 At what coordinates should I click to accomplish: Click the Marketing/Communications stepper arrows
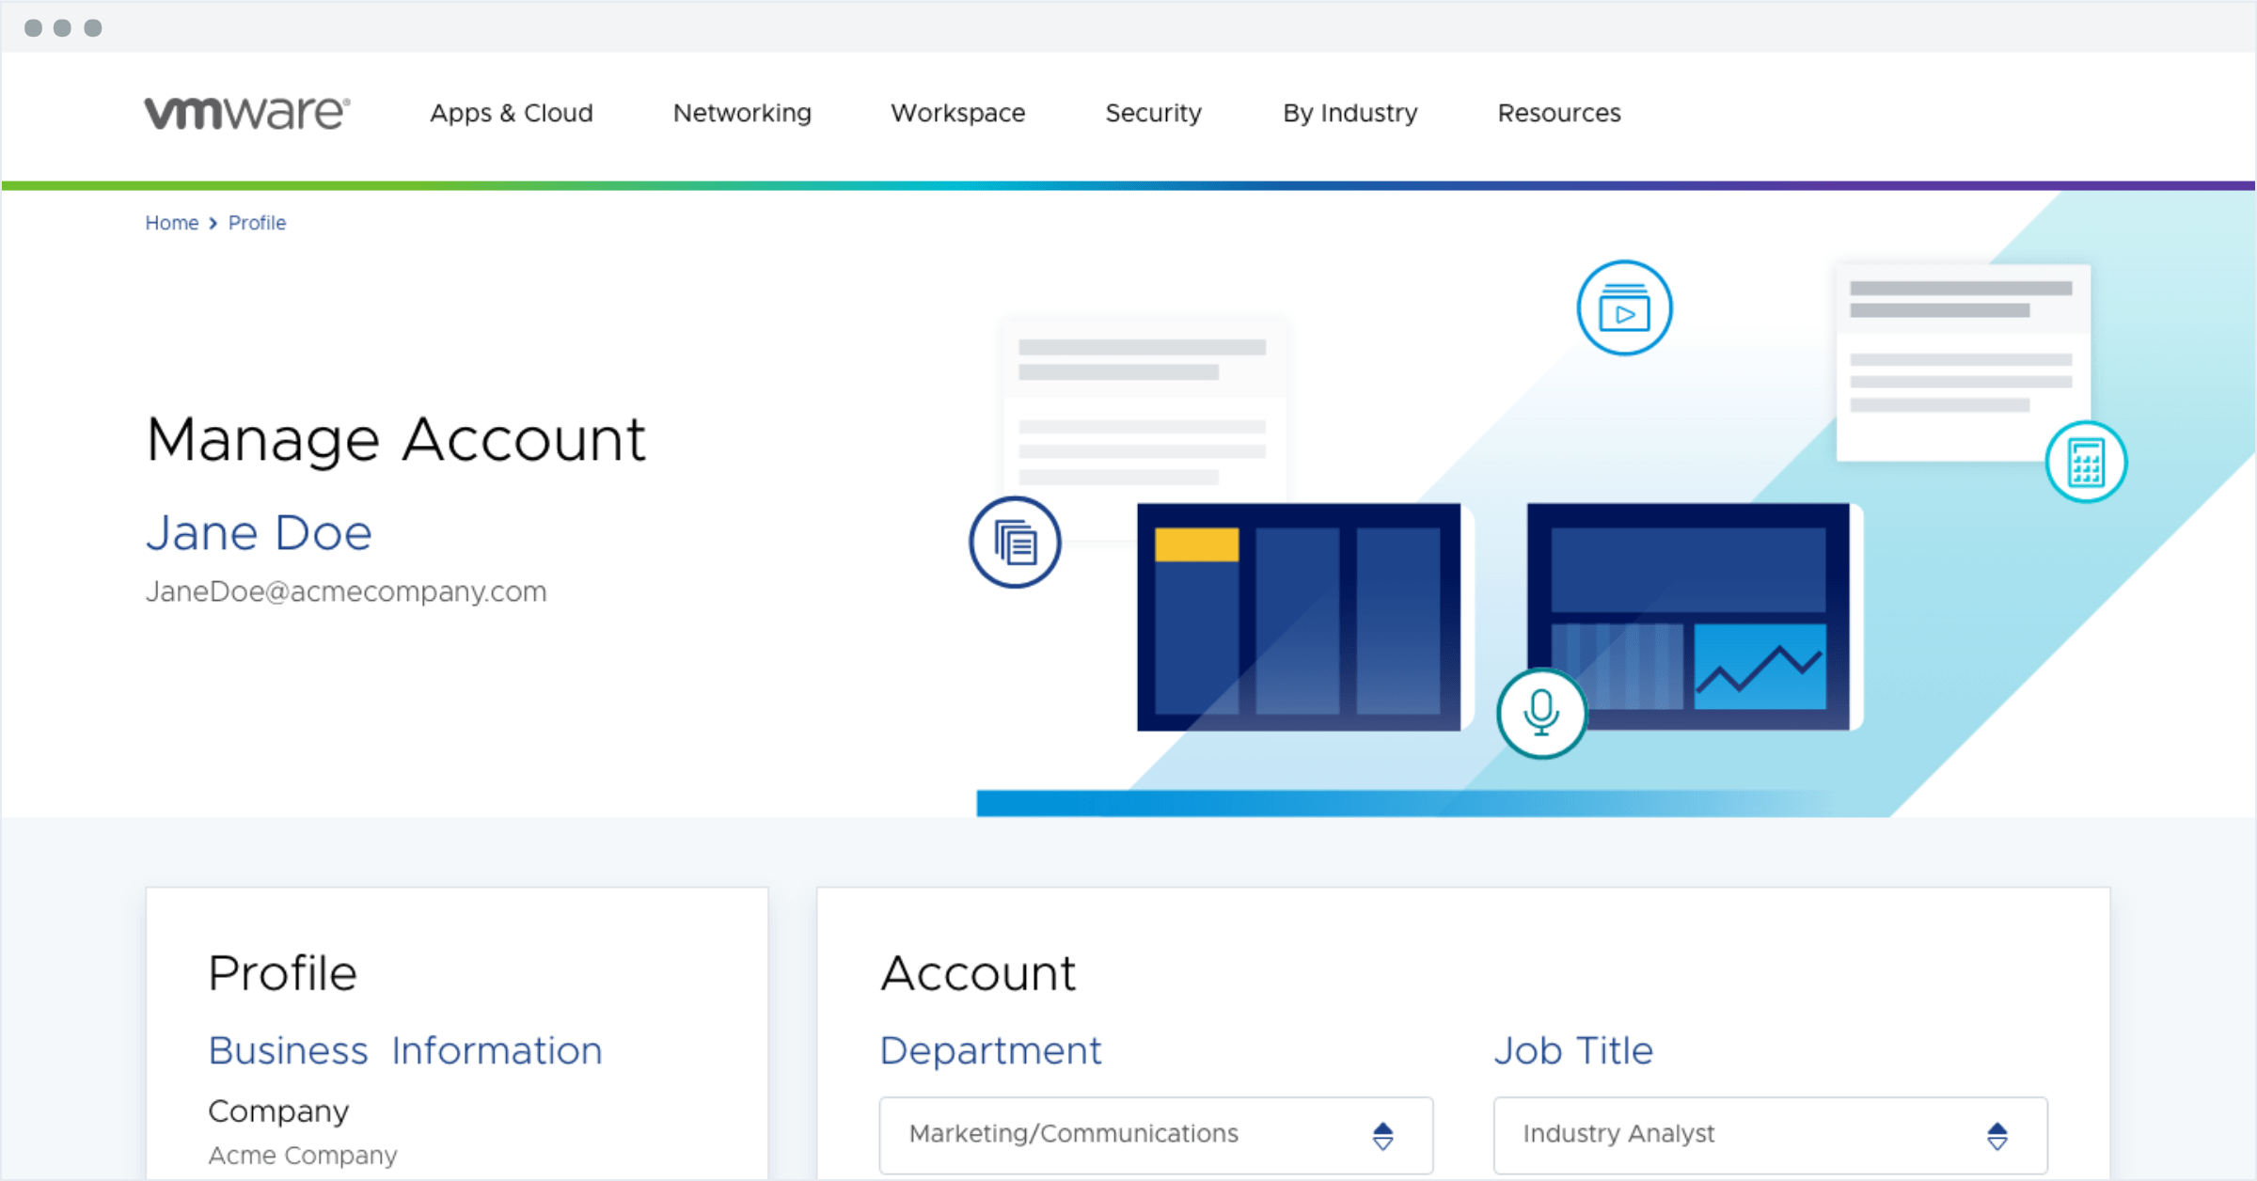[1382, 1135]
